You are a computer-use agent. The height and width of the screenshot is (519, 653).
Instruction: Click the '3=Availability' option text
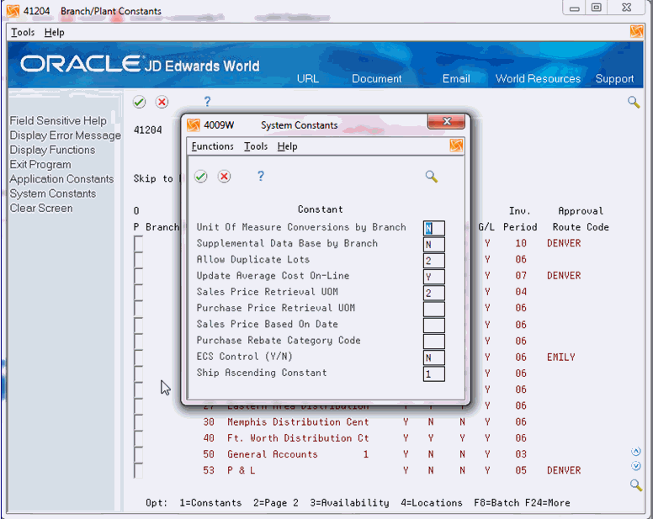click(349, 503)
